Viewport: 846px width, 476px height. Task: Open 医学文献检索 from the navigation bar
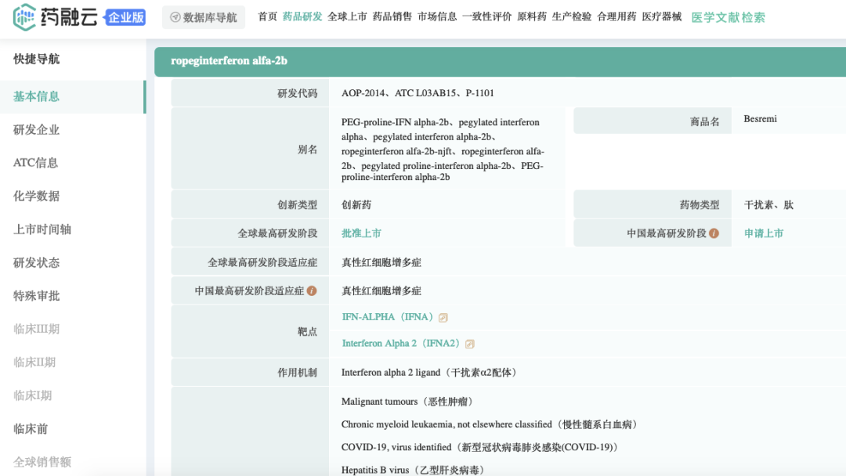point(728,17)
